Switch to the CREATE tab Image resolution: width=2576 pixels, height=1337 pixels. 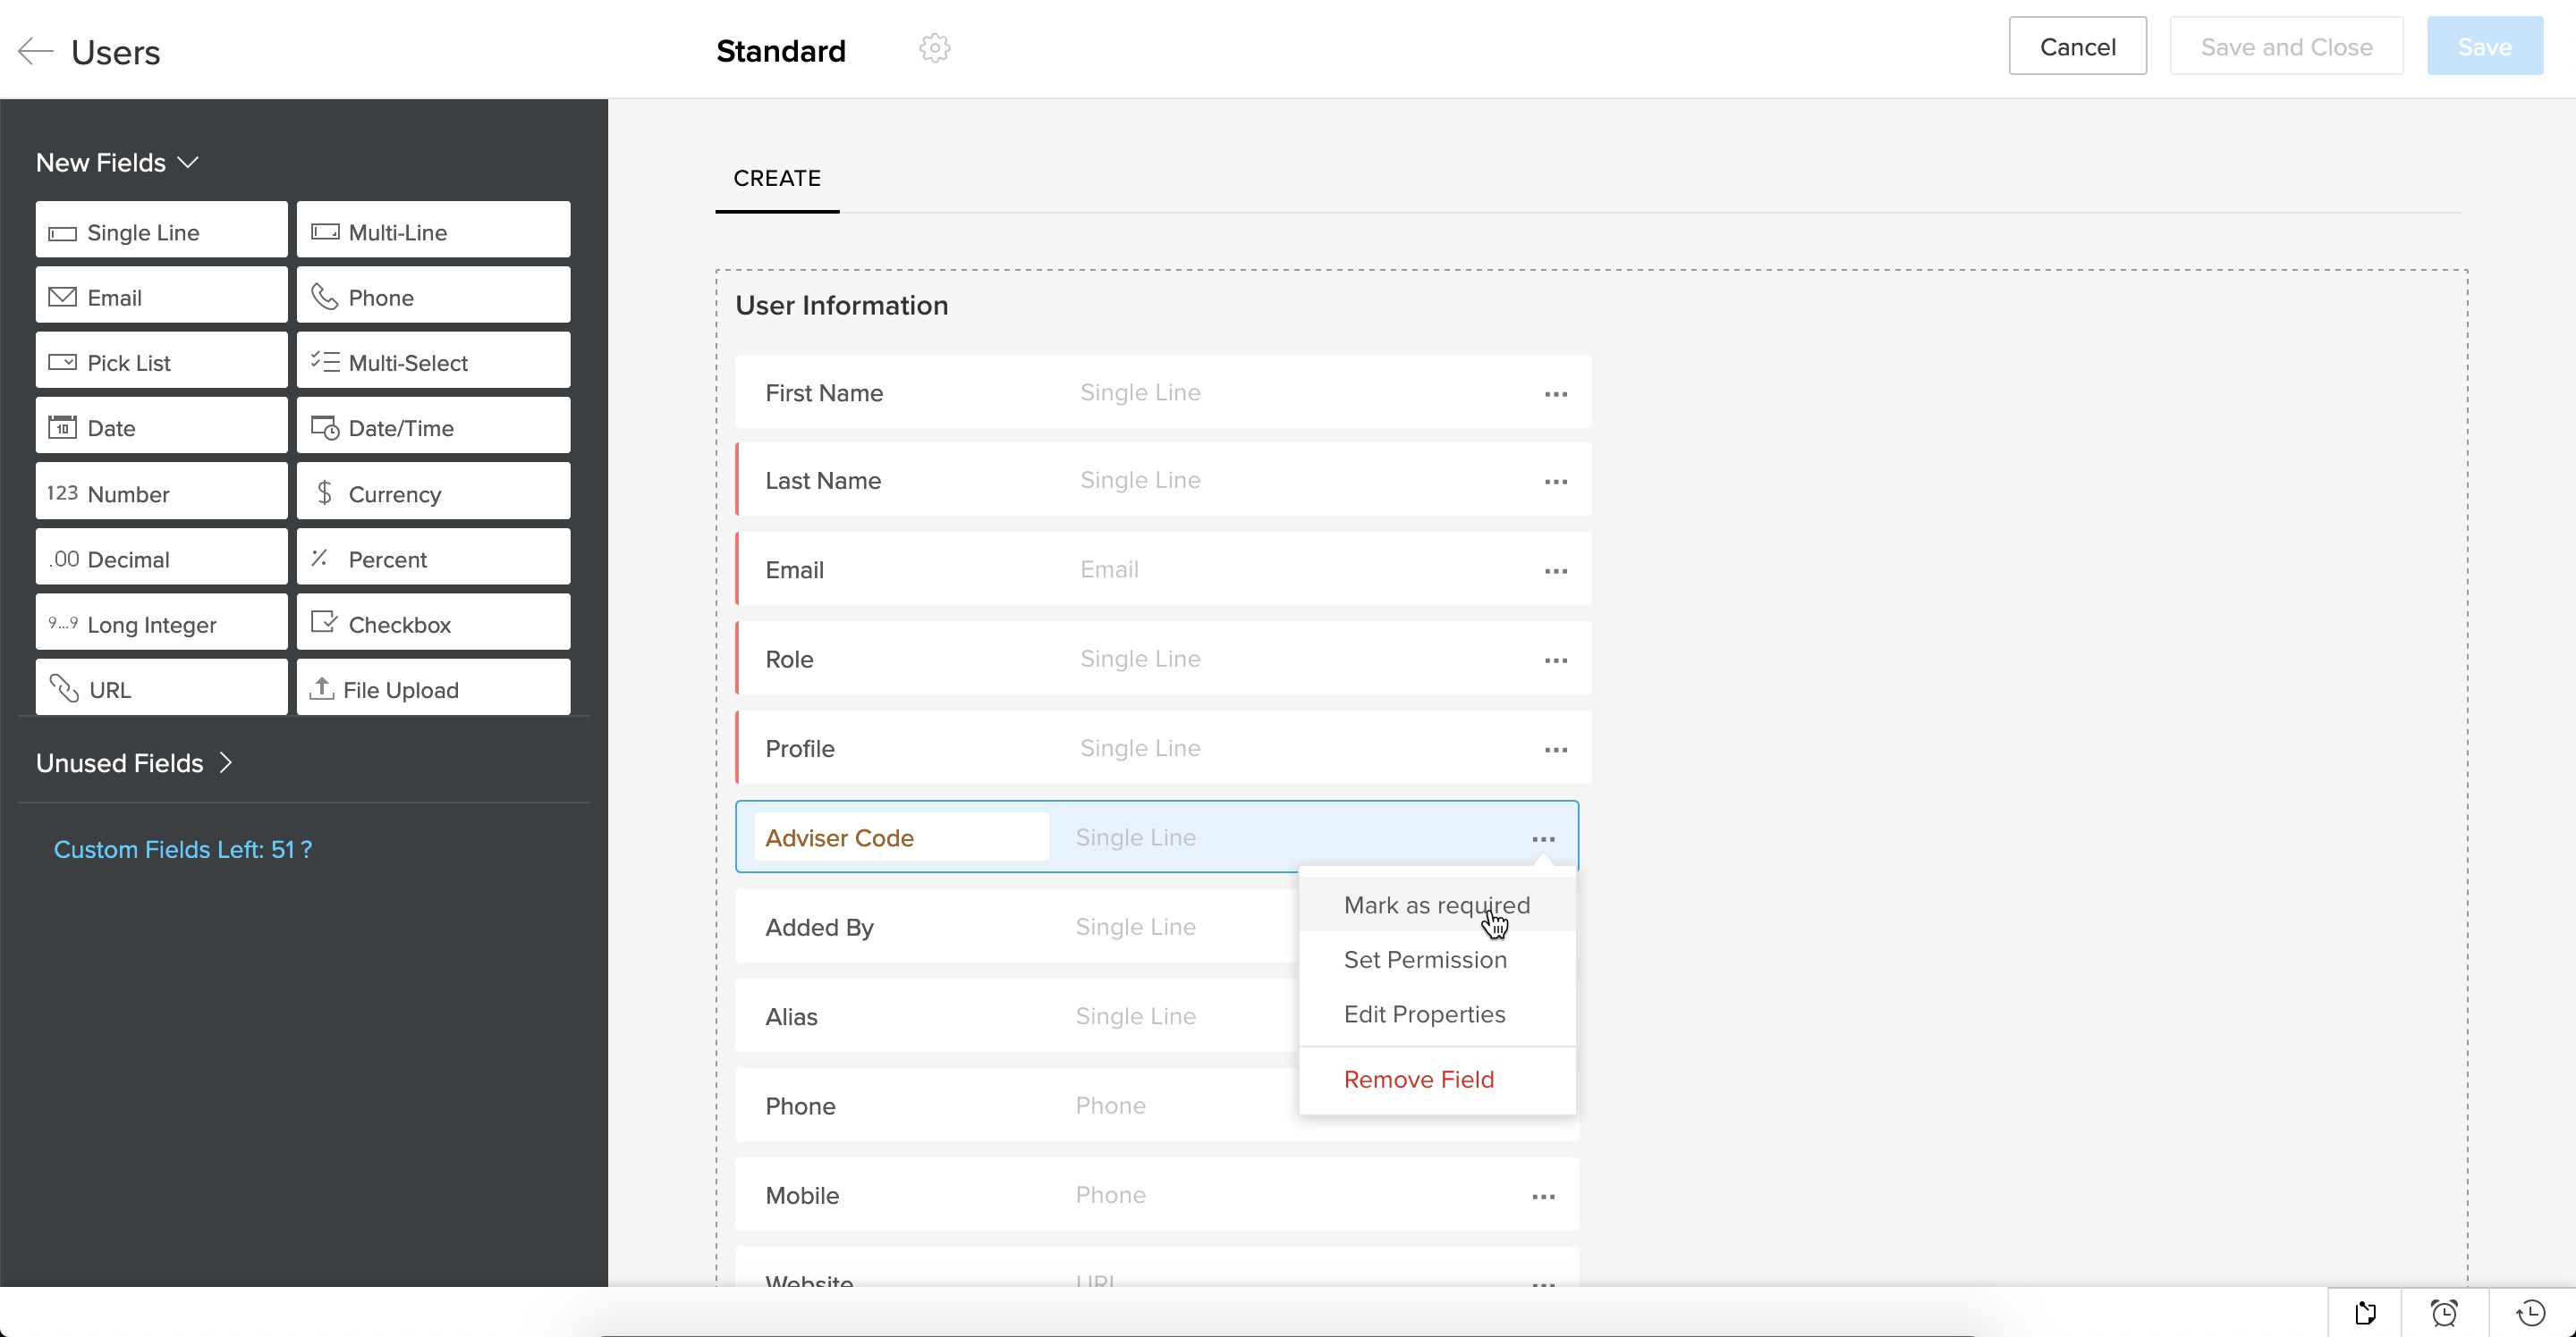pos(777,178)
